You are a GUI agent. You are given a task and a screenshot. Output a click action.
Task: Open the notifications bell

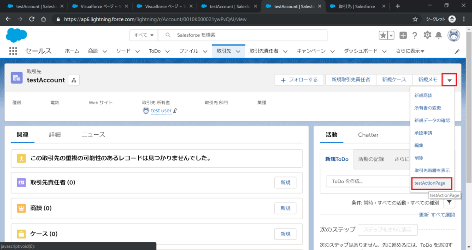pyautogui.click(x=438, y=35)
